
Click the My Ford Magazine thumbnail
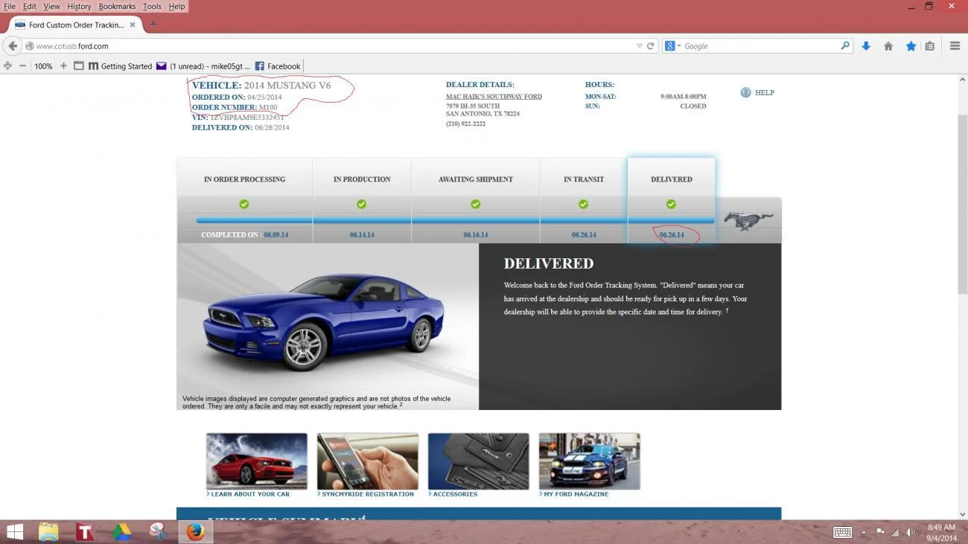click(x=590, y=461)
